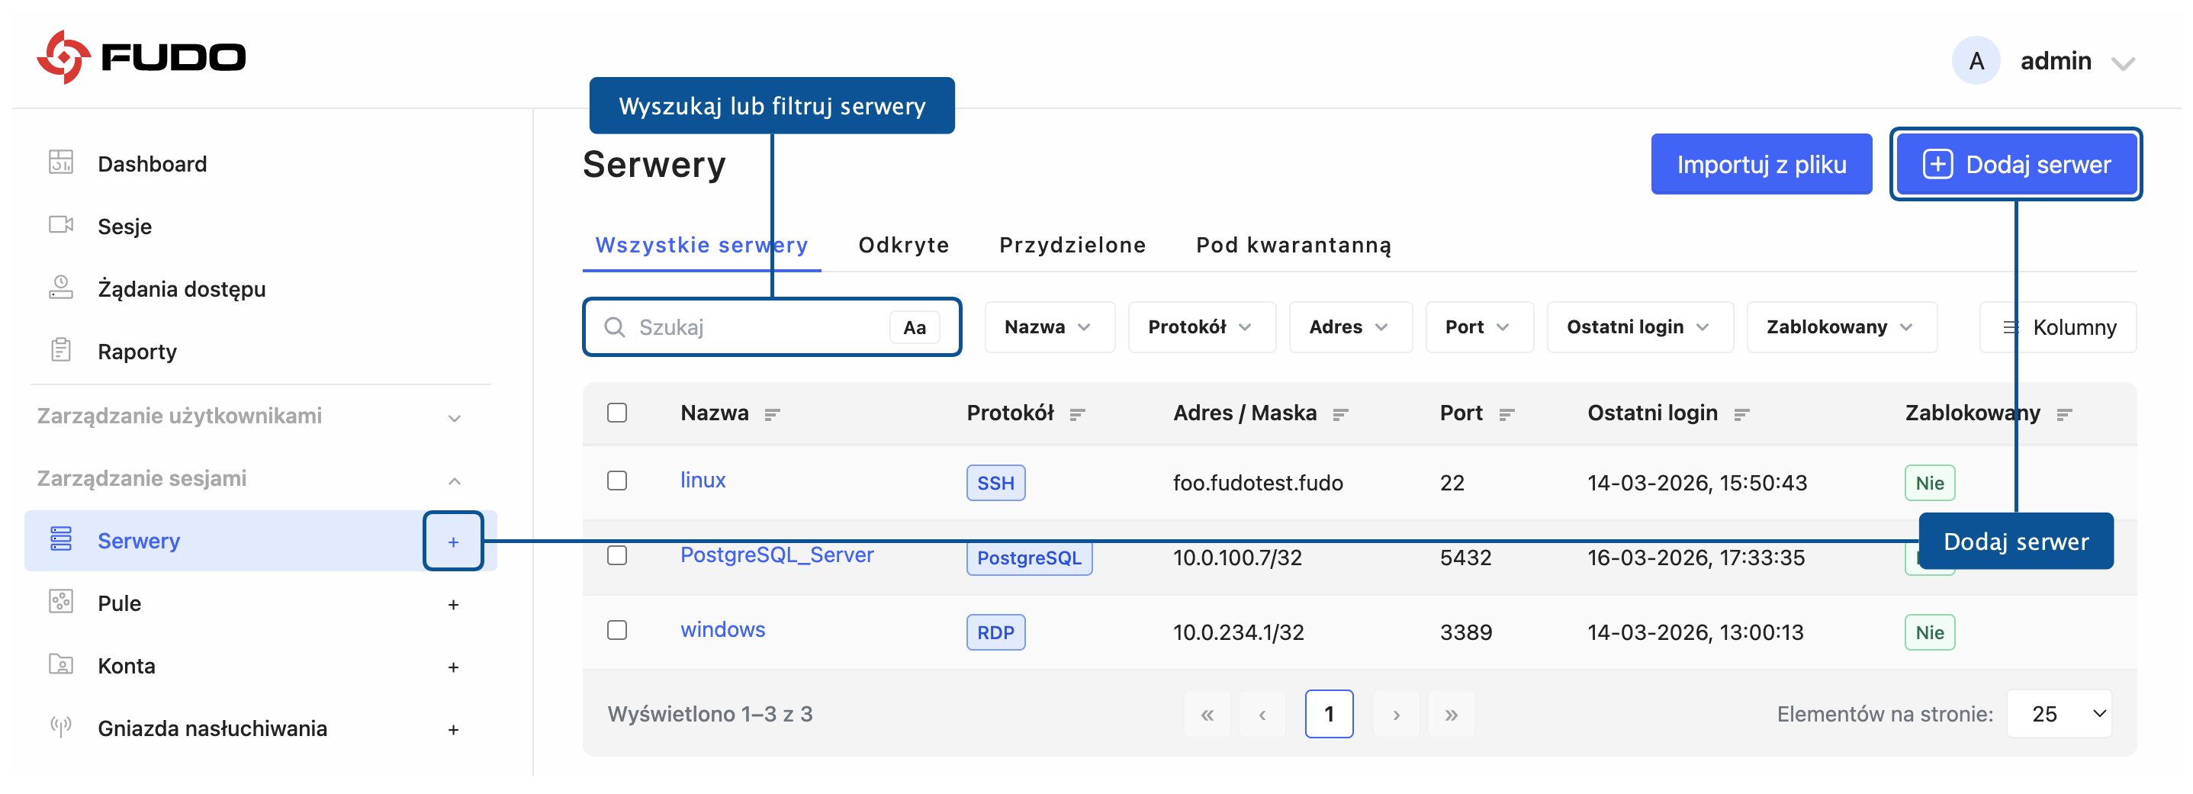Click the plus icon beside Konta
This screenshot has width=2193, height=794.
(x=453, y=667)
